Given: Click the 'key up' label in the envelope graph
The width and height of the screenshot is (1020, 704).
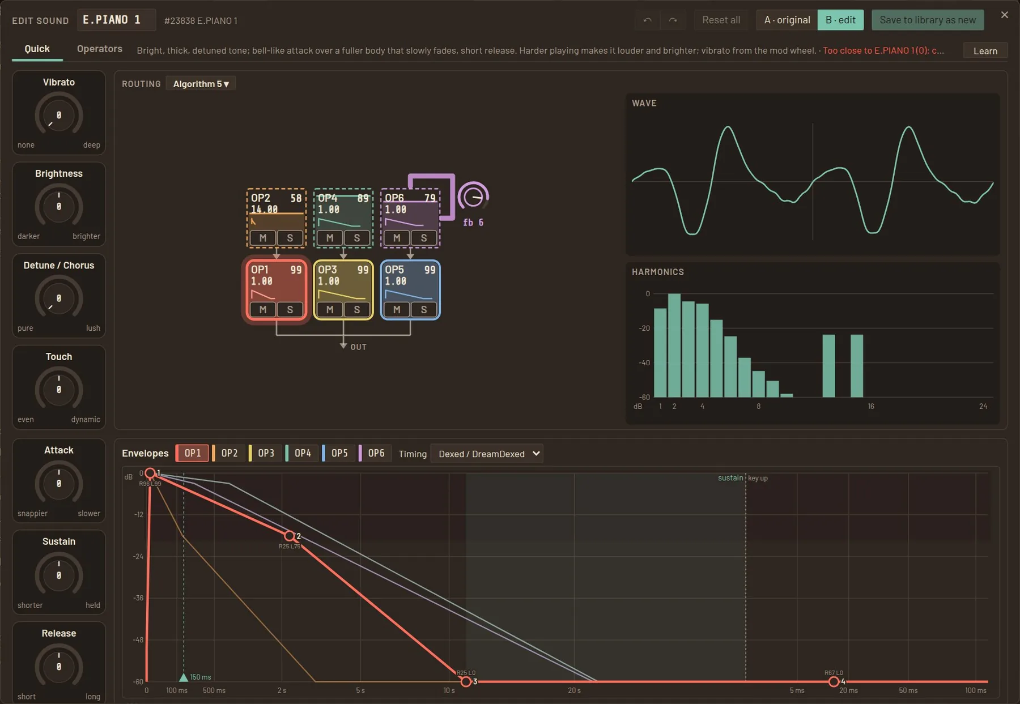Looking at the screenshot, I should [x=758, y=478].
